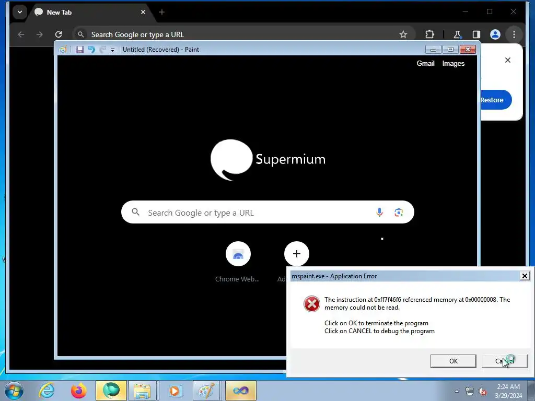535x401 pixels.
Task: Click the add shortcut plus button
Action: [297, 254]
